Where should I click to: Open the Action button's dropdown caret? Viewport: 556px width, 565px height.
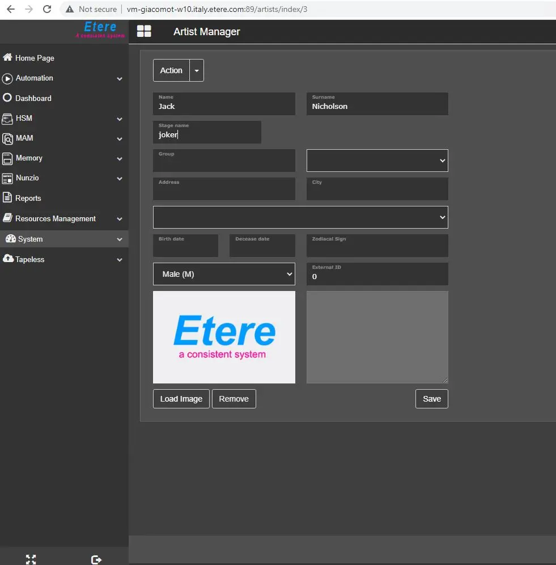point(197,71)
